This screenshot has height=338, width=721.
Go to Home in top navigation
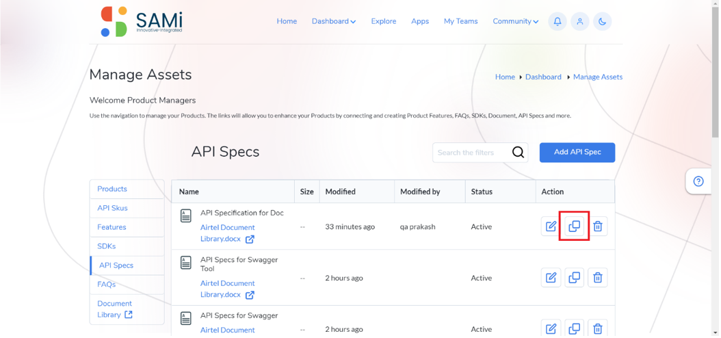point(287,21)
